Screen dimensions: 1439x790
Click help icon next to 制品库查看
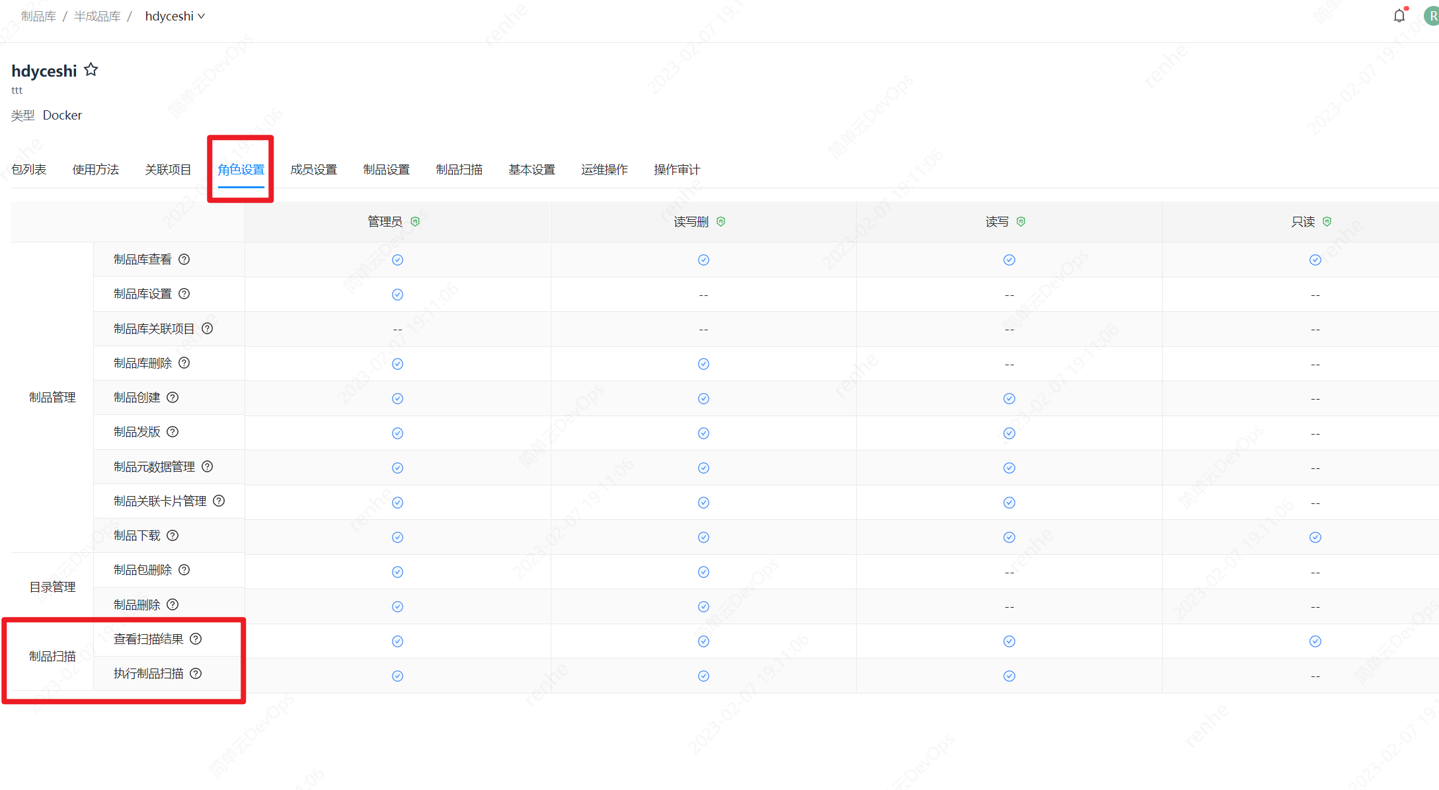tap(184, 260)
